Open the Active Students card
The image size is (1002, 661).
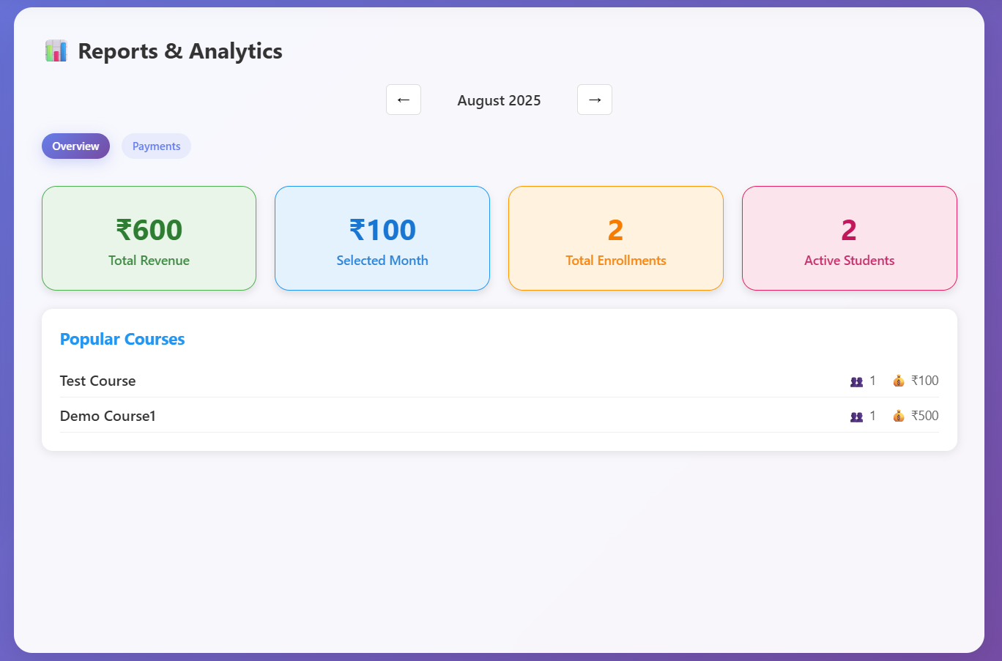(x=850, y=238)
